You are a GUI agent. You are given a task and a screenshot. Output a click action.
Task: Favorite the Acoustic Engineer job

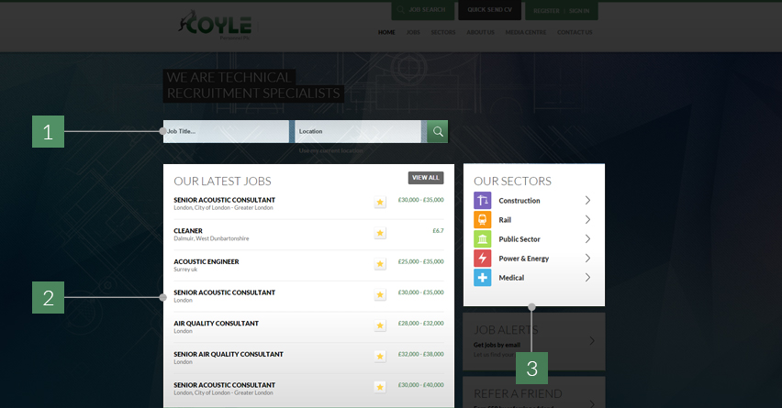380,264
